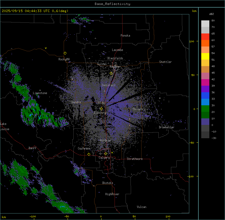
Task: Click the slate purple 0–10 dBZ legend swatch
Action: click(205, 122)
